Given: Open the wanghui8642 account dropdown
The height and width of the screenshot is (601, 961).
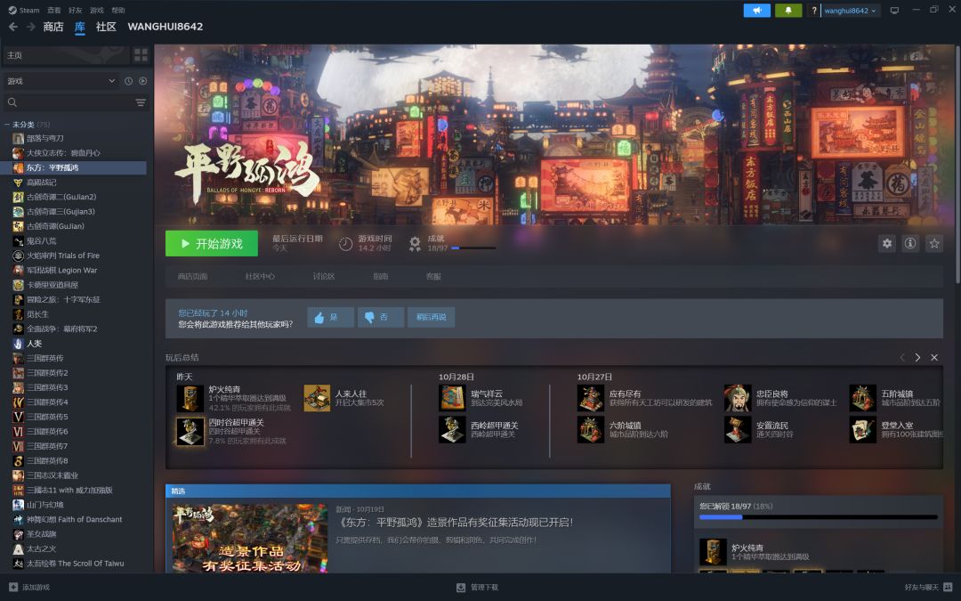Looking at the screenshot, I should coord(850,11).
